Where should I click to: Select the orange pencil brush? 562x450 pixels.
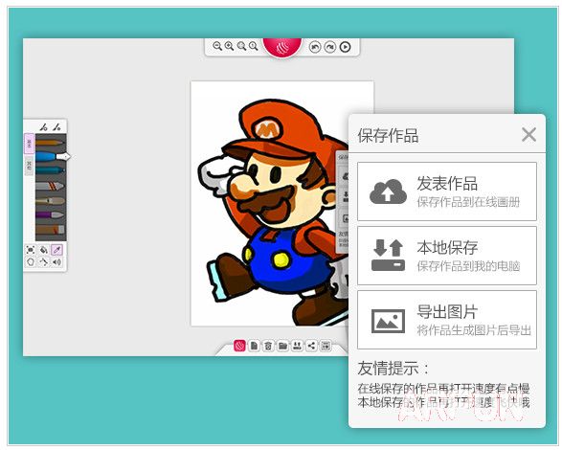pyautogui.click(x=50, y=143)
